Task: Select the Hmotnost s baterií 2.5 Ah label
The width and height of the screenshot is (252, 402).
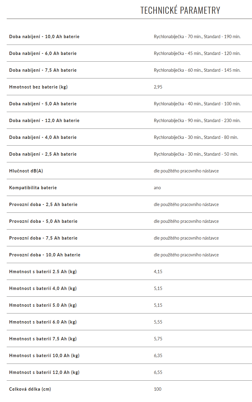Action: (x=43, y=272)
